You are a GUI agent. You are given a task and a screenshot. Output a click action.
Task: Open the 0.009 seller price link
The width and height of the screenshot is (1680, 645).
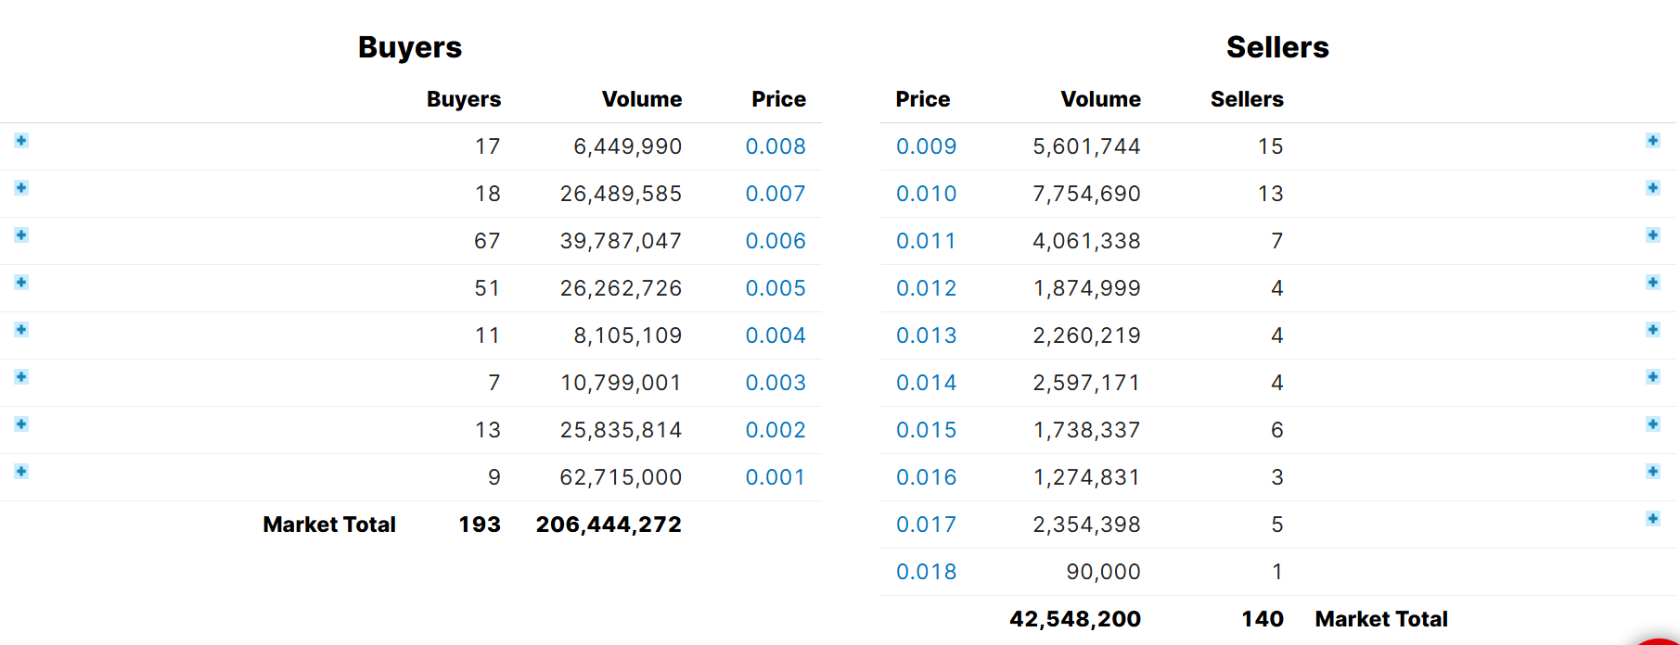[926, 146]
